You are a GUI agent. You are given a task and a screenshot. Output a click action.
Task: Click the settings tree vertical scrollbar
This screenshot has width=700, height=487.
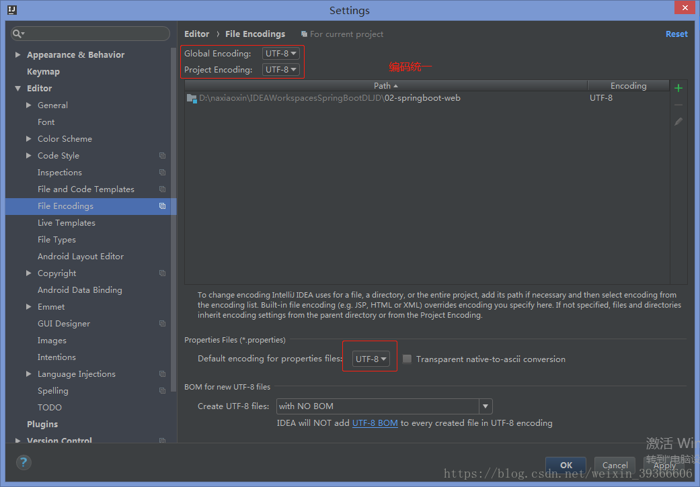click(x=173, y=218)
